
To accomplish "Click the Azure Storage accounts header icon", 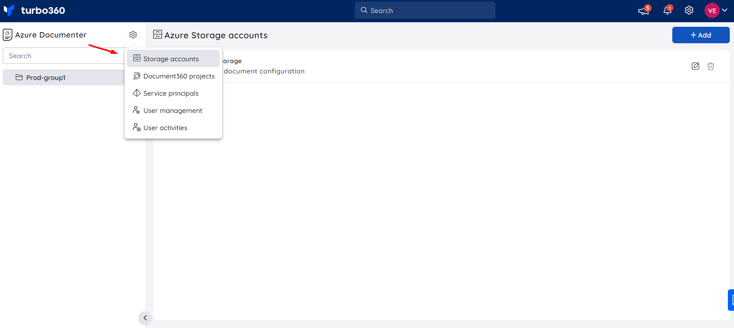I will [157, 34].
